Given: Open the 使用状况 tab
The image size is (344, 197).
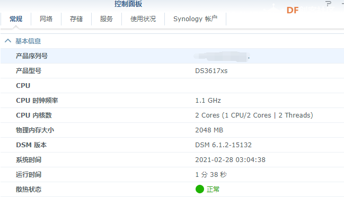Looking at the screenshot, I should tap(143, 19).
